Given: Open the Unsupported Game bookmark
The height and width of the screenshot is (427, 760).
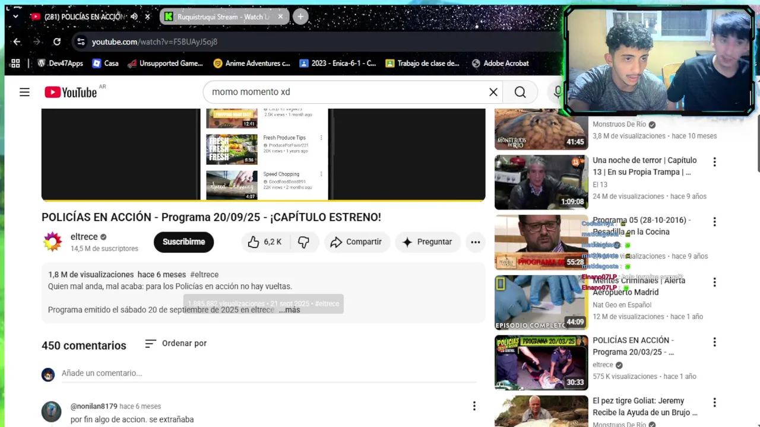Looking at the screenshot, I should point(165,63).
